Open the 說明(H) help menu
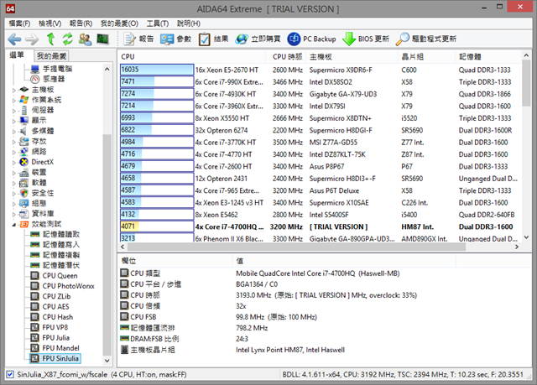537x385 pixels. [189, 23]
